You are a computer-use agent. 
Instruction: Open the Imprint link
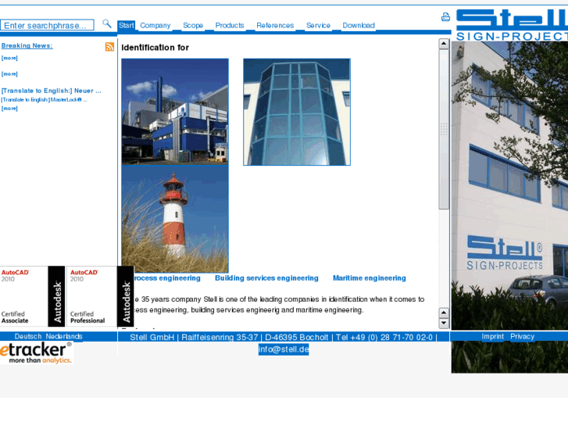coord(493,336)
